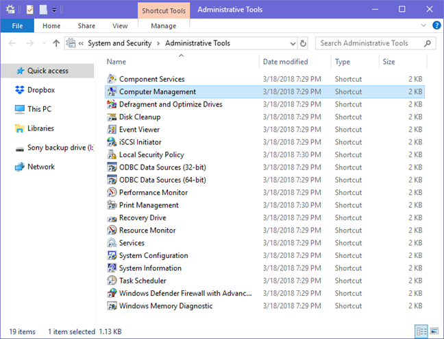
Task: Open the address bar history dropdown
Action: click(x=293, y=44)
